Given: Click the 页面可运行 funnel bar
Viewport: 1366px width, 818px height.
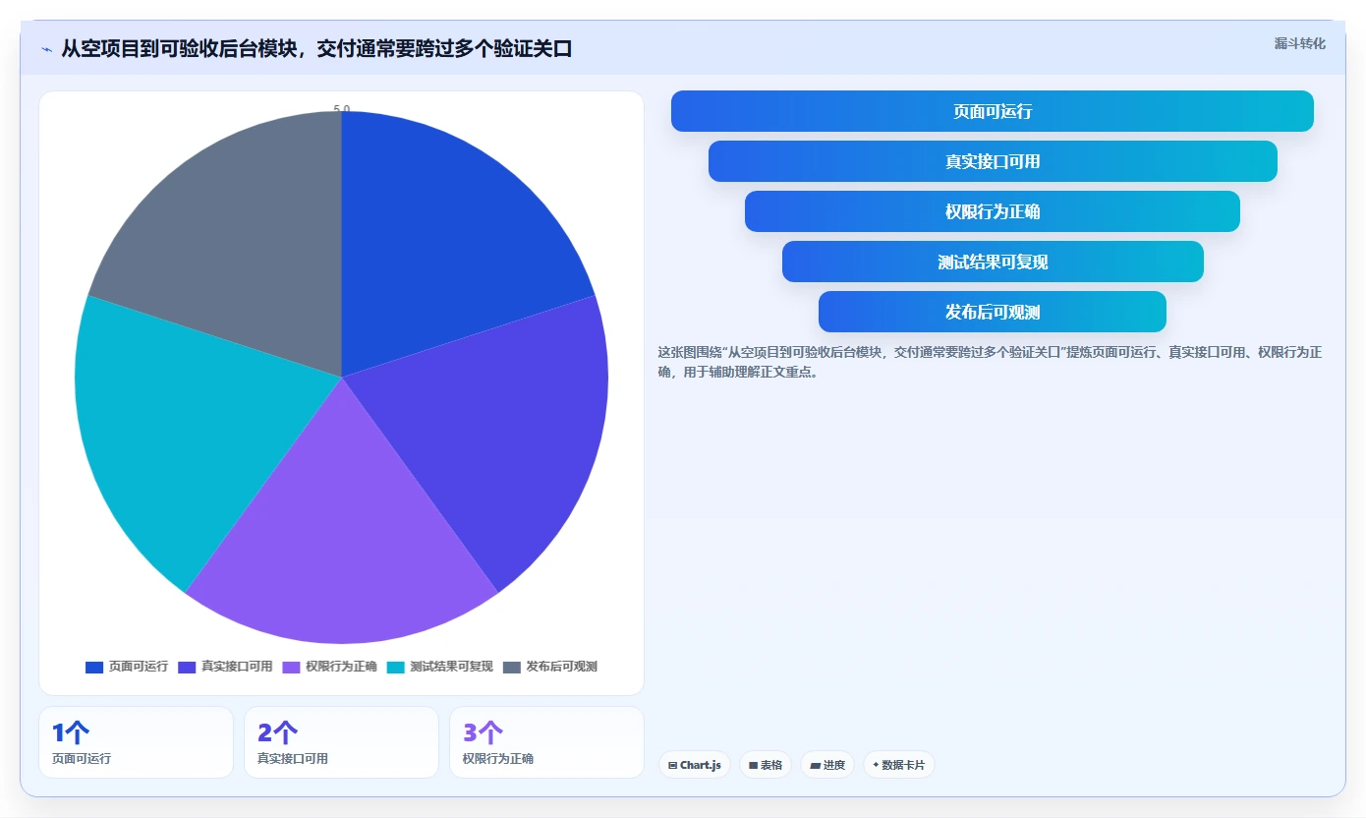Looking at the screenshot, I should coord(993,111).
